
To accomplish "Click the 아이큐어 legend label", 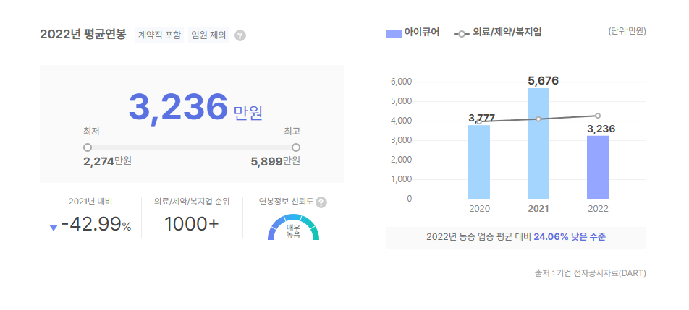I will pos(422,33).
